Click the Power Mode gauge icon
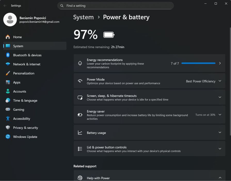 click(80, 81)
